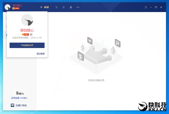Click the large bird avatar in popup
Viewport: 169px width, 114px height.
[x=27, y=20]
